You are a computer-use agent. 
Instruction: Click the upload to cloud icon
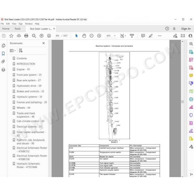[x=19, y=36]
